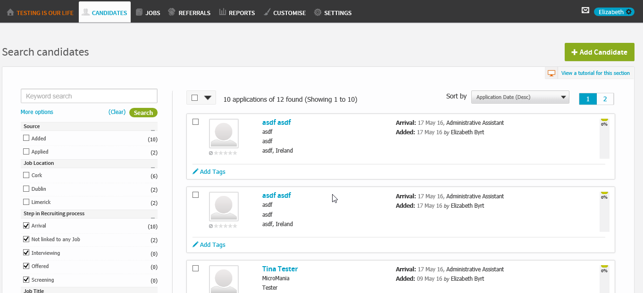Image resolution: width=643 pixels, height=293 pixels.
Task: Open the Sort by Application Date dropdown
Action: tap(520, 97)
